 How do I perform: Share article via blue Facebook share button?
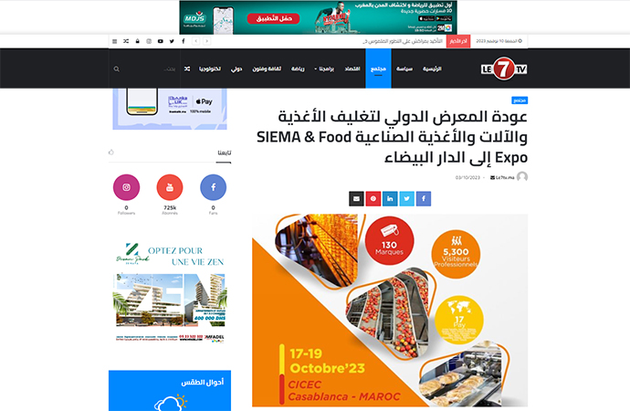pos(424,198)
